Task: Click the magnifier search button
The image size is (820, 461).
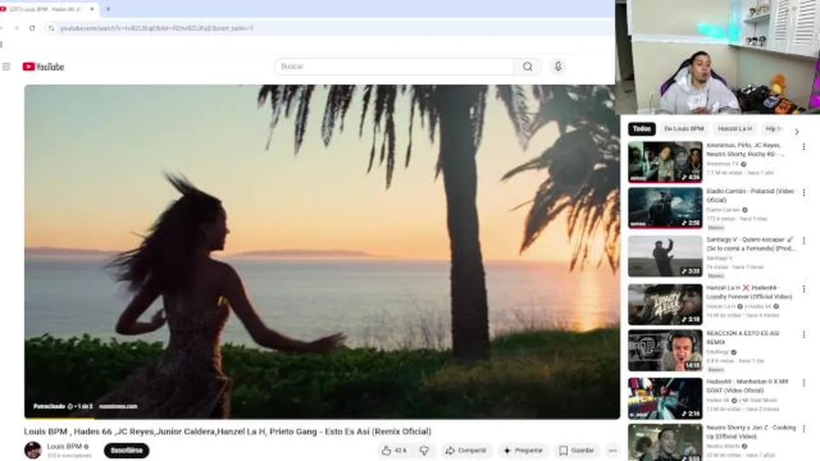Action: click(527, 67)
